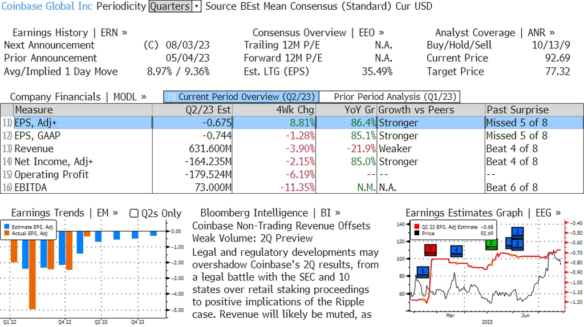The image size is (584, 327).
Task: Click the blue marker numbered 4
Action: [456, 251]
